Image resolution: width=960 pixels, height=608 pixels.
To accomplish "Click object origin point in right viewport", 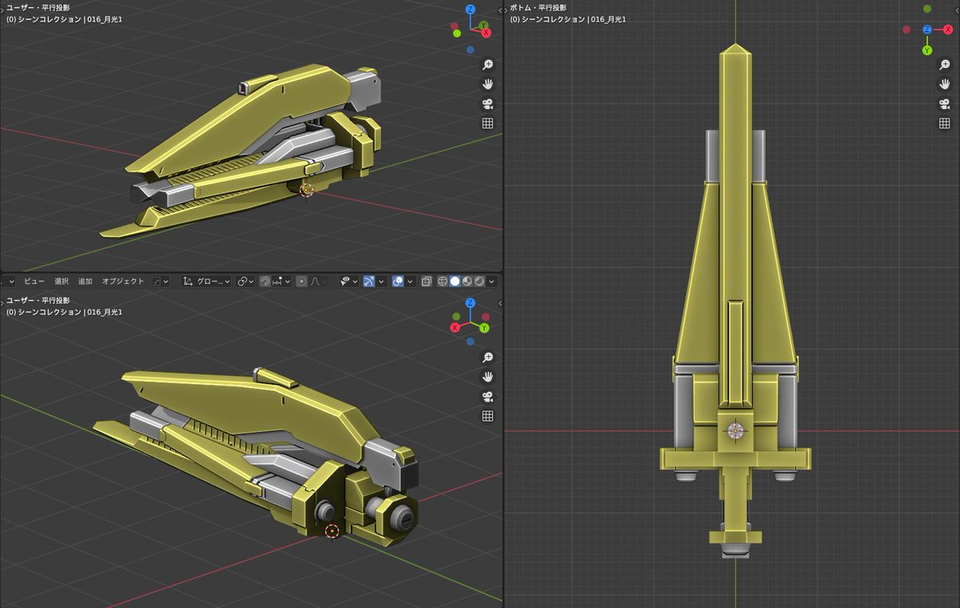I will pyautogui.click(x=735, y=430).
